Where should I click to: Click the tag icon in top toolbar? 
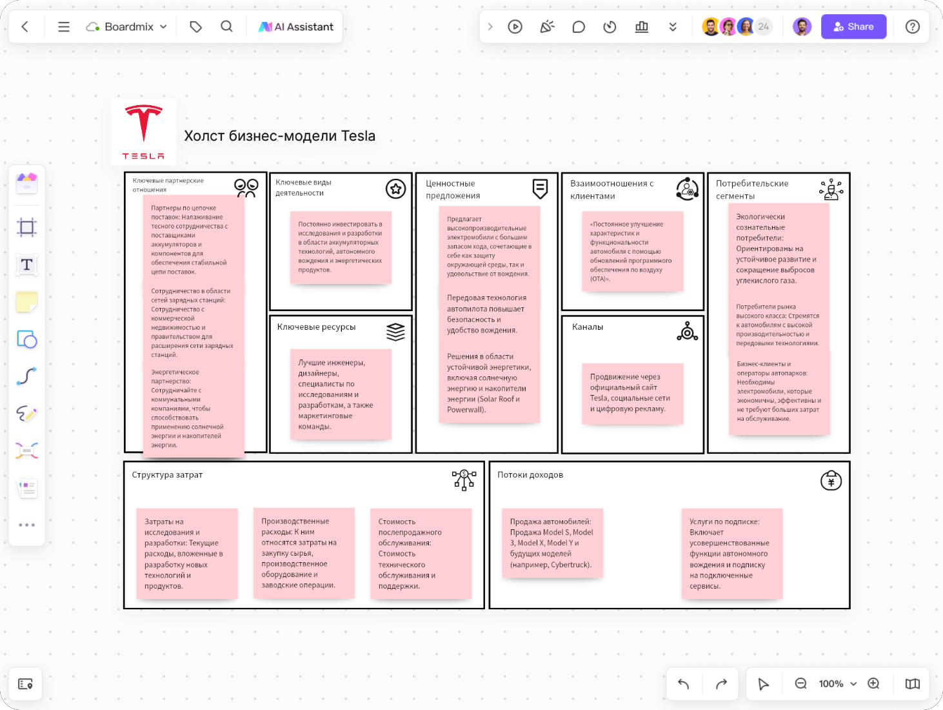195,26
